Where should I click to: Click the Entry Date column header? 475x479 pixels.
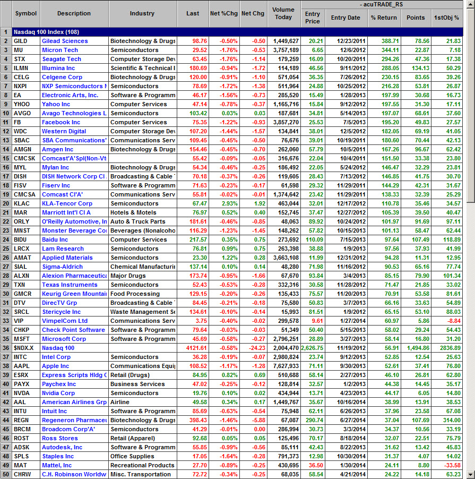pos(346,18)
